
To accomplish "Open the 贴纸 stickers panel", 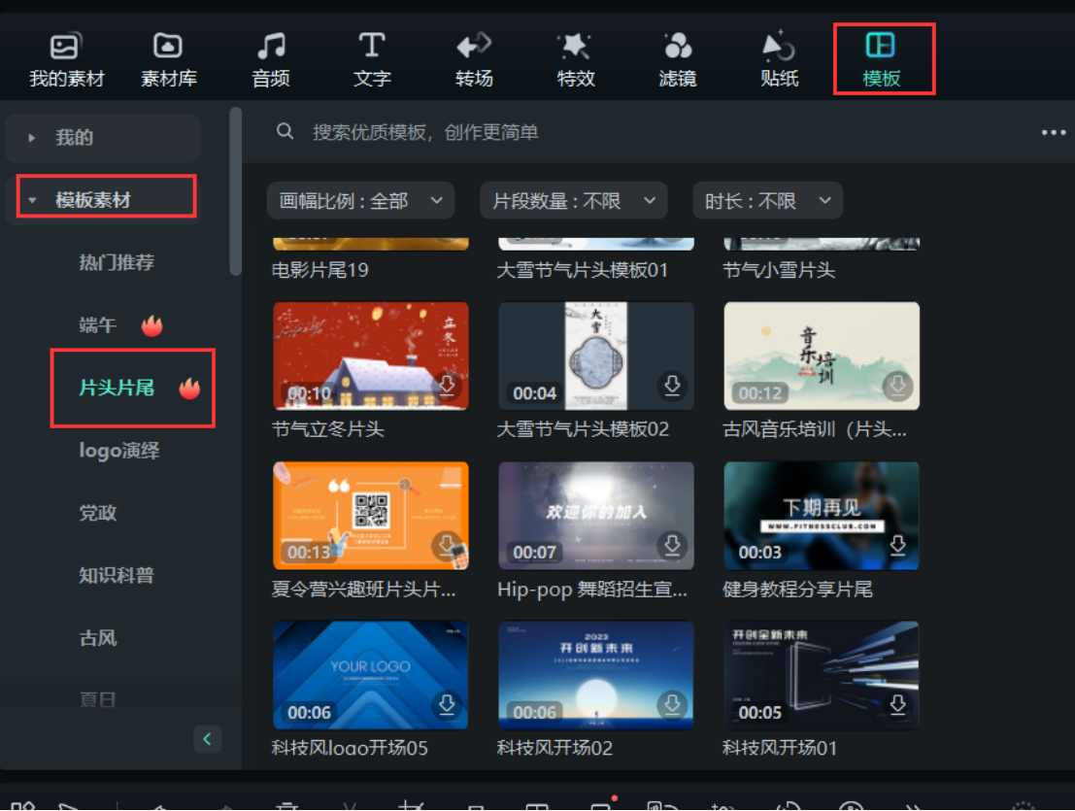I will coord(778,53).
